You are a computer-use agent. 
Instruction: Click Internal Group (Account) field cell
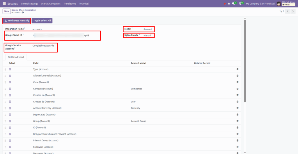coord(46,140)
